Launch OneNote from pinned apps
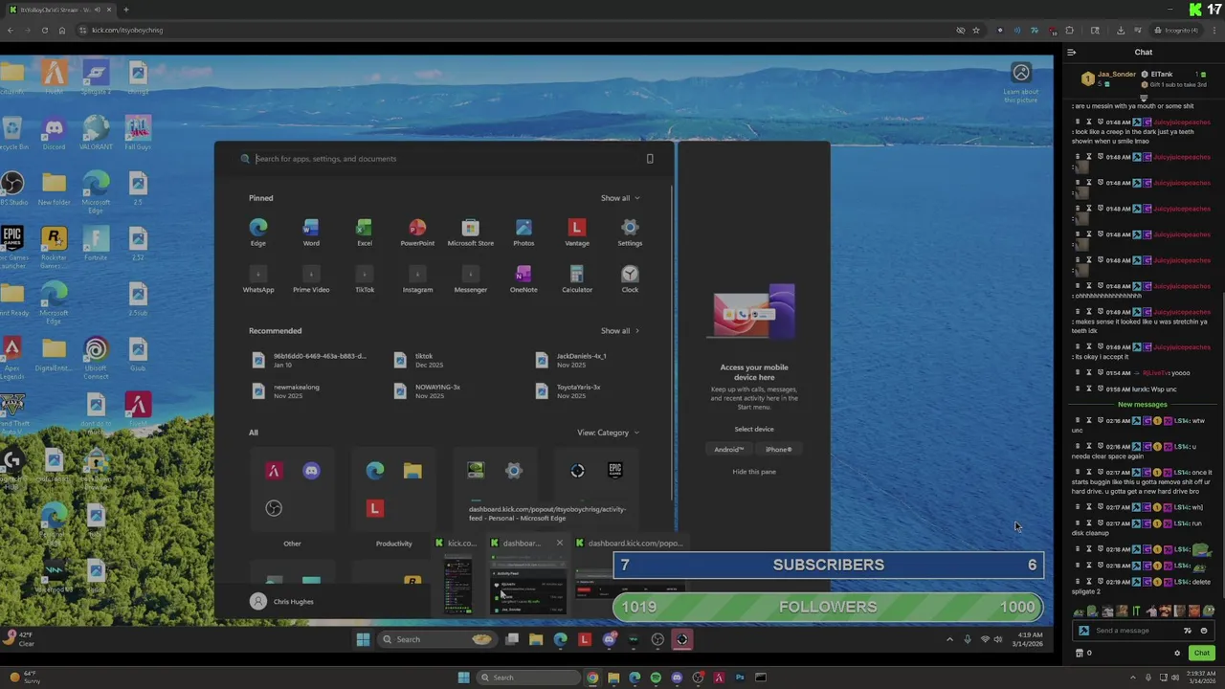Viewport: 1225px width, 689px height. tap(523, 278)
